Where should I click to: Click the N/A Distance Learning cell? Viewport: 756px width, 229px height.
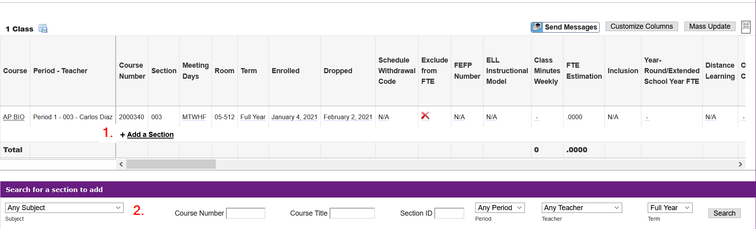[711, 117]
